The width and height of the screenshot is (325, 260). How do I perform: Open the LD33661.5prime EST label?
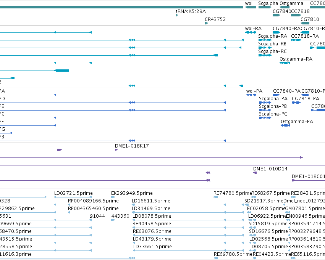coord(152,247)
